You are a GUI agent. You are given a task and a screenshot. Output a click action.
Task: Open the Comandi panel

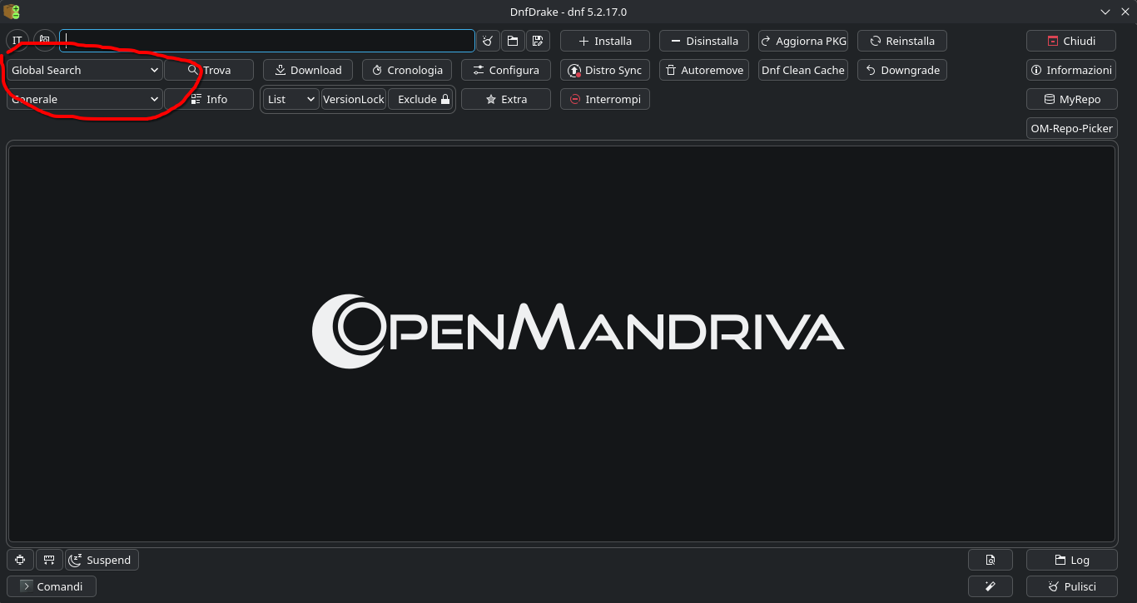(x=52, y=586)
